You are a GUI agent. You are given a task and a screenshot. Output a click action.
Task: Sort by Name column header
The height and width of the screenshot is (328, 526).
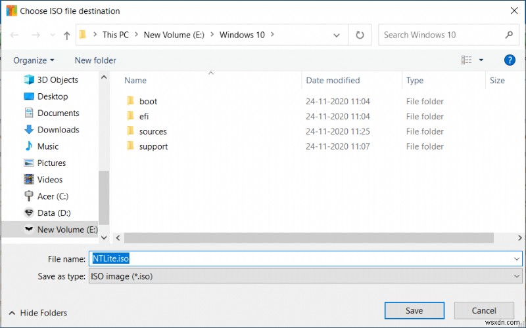pos(135,80)
